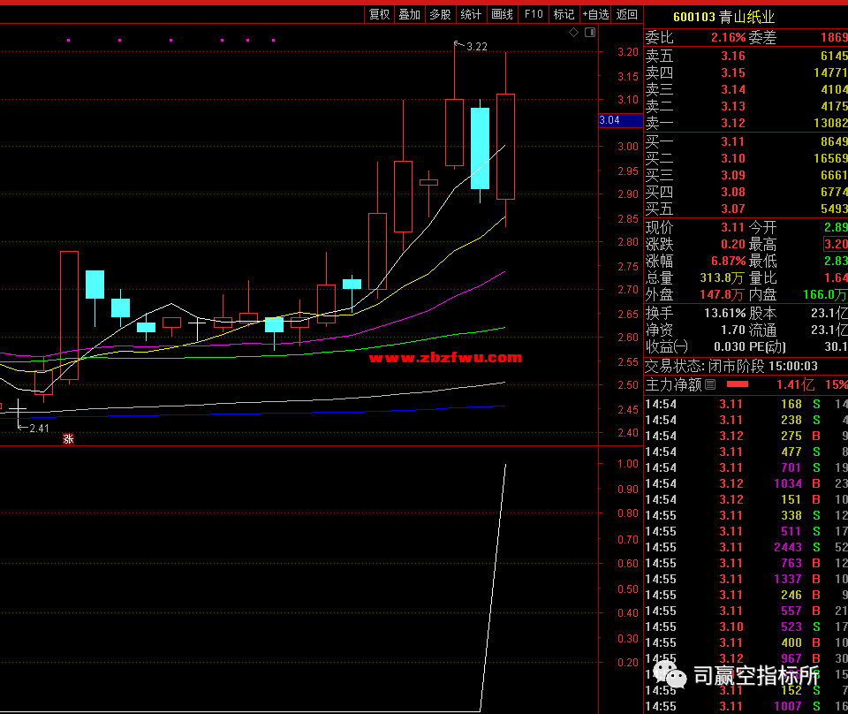Select the tick row with volume 400
Image resolution: width=848 pixels, height=714 pixels.
pos(746,642)
